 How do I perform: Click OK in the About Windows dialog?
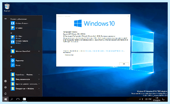point(124,64)
